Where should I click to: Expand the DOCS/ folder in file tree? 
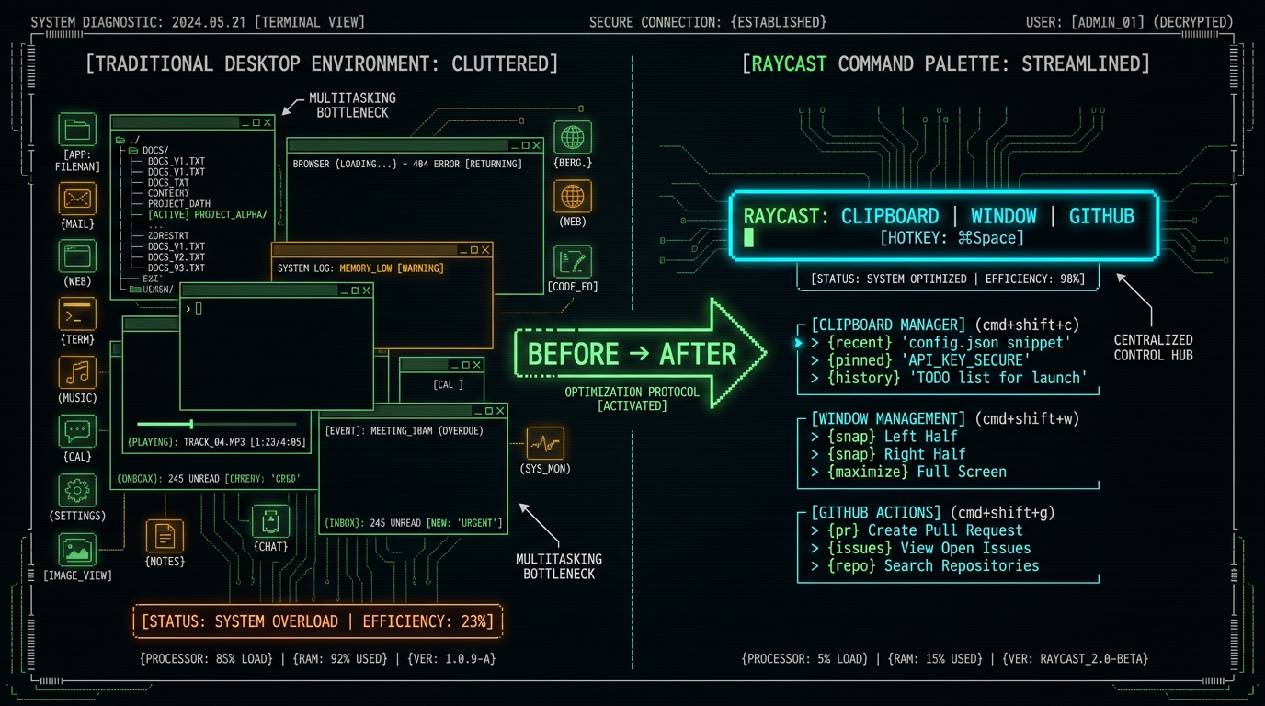(148, 150)
